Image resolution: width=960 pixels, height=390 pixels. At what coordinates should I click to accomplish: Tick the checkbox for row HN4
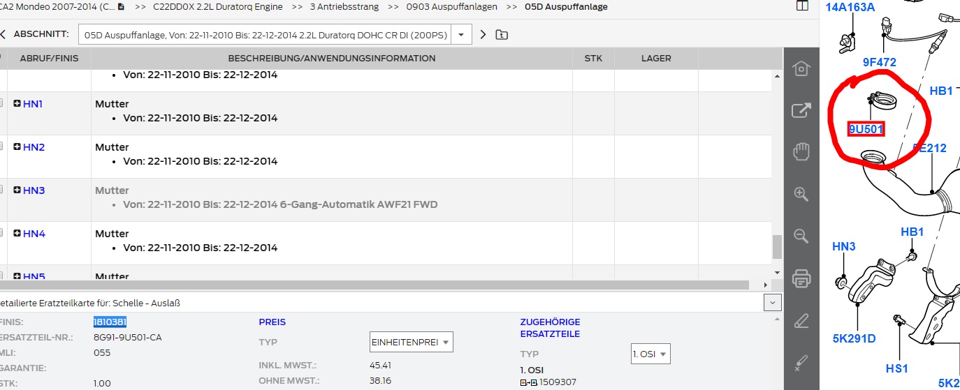(1, 233)
